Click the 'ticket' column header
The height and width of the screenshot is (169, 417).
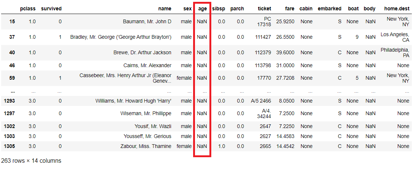(264, 8)
